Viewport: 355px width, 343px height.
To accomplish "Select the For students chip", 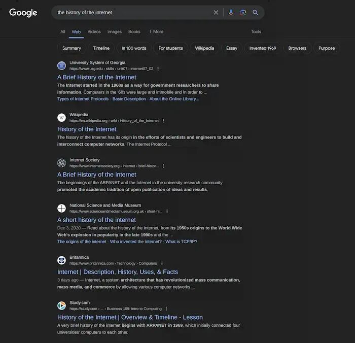I will point(171,48).
